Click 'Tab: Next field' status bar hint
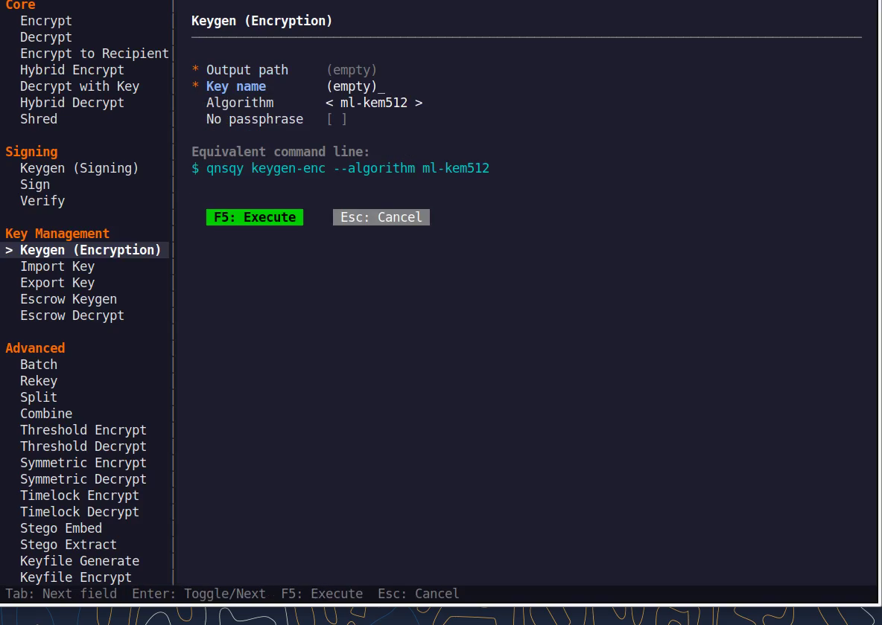Viewport: 882px width, 625px height. pyautogui.click(x=61, y=594)
